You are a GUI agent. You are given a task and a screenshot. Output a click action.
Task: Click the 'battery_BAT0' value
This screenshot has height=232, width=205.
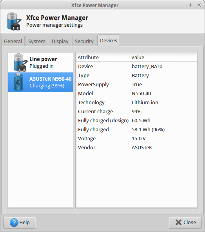[x=147, y=67]
